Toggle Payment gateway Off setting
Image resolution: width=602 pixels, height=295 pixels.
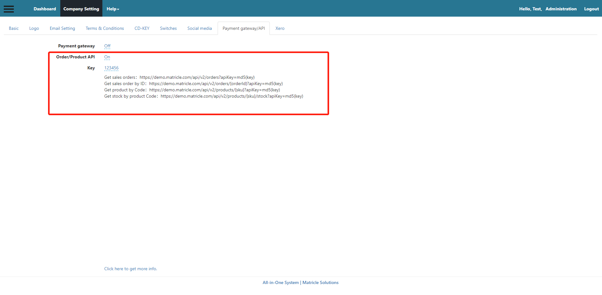(x=107, y=46)
